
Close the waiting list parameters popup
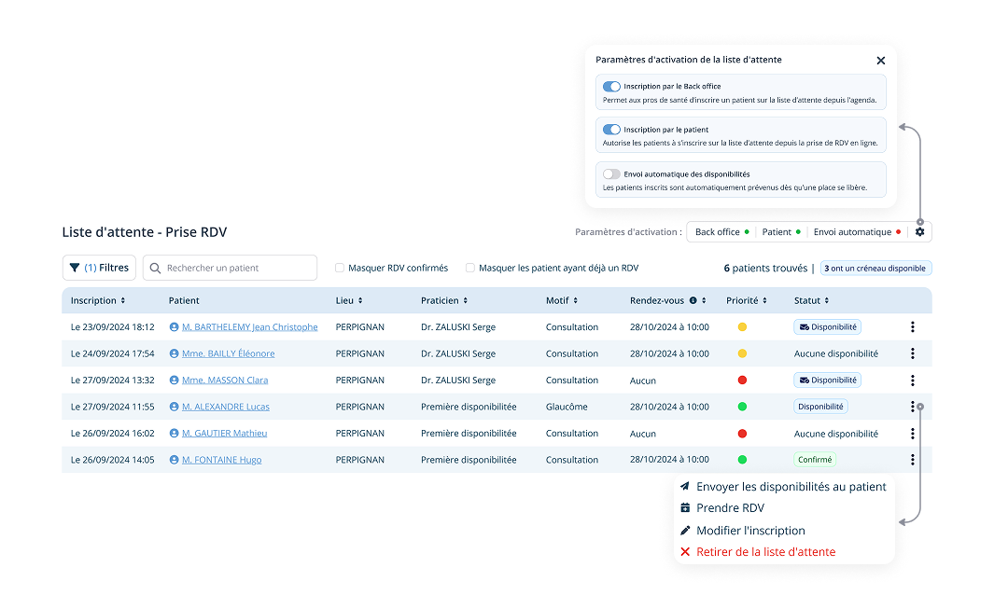tap(880, 61)
